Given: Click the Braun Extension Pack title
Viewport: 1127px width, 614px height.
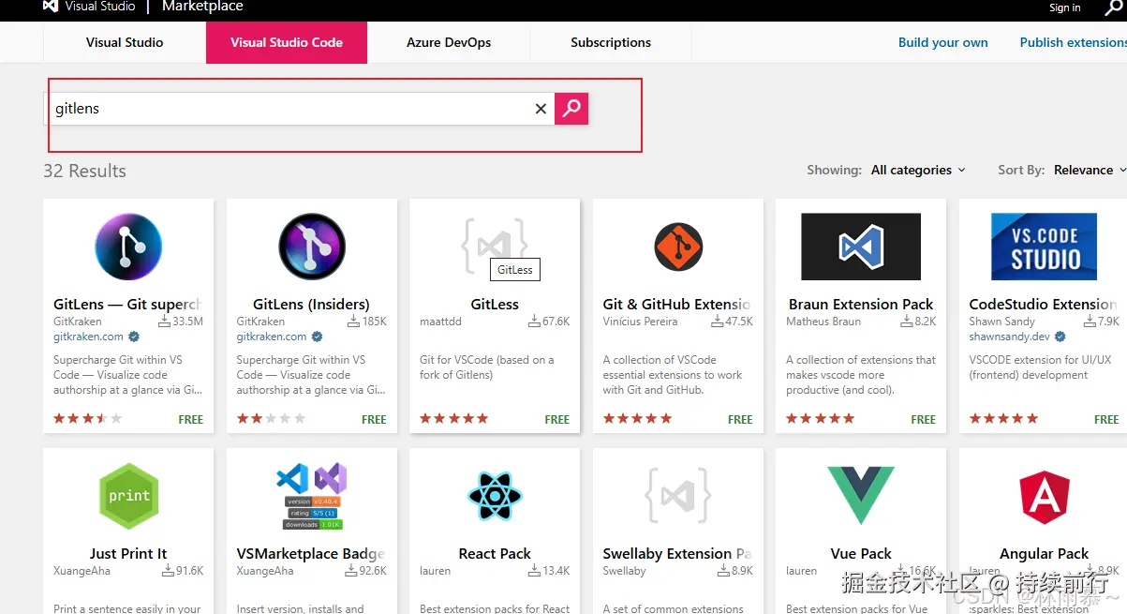Looking at the screenshot, I should coord(861,304).
